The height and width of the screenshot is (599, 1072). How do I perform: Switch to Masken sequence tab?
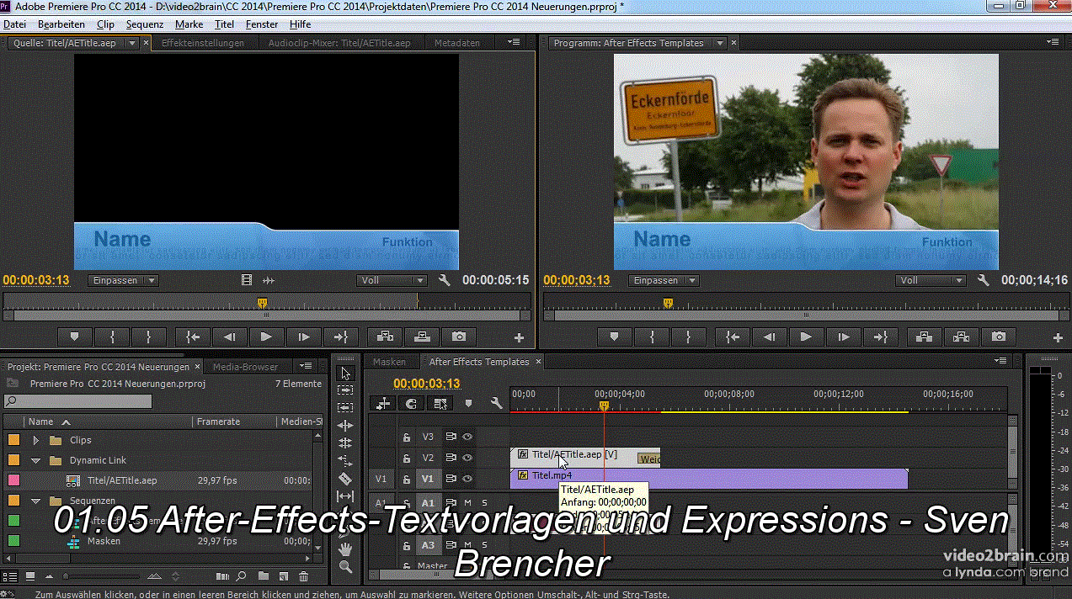pyautogui.click(x=390, y=362)
